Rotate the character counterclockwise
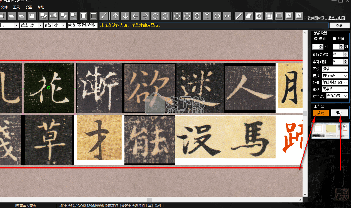Screen dimensions: 351x208 [165, 16]
